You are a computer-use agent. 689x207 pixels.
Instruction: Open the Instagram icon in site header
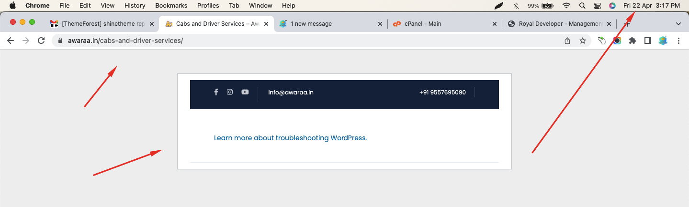[x=230, y=92]
